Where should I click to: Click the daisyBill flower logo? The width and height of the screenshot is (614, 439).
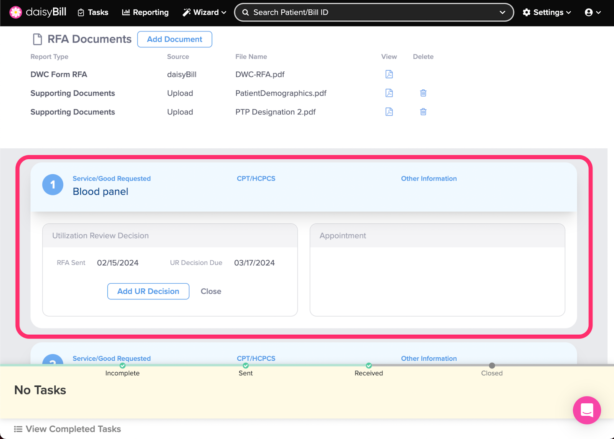click(x=16, y=12)
